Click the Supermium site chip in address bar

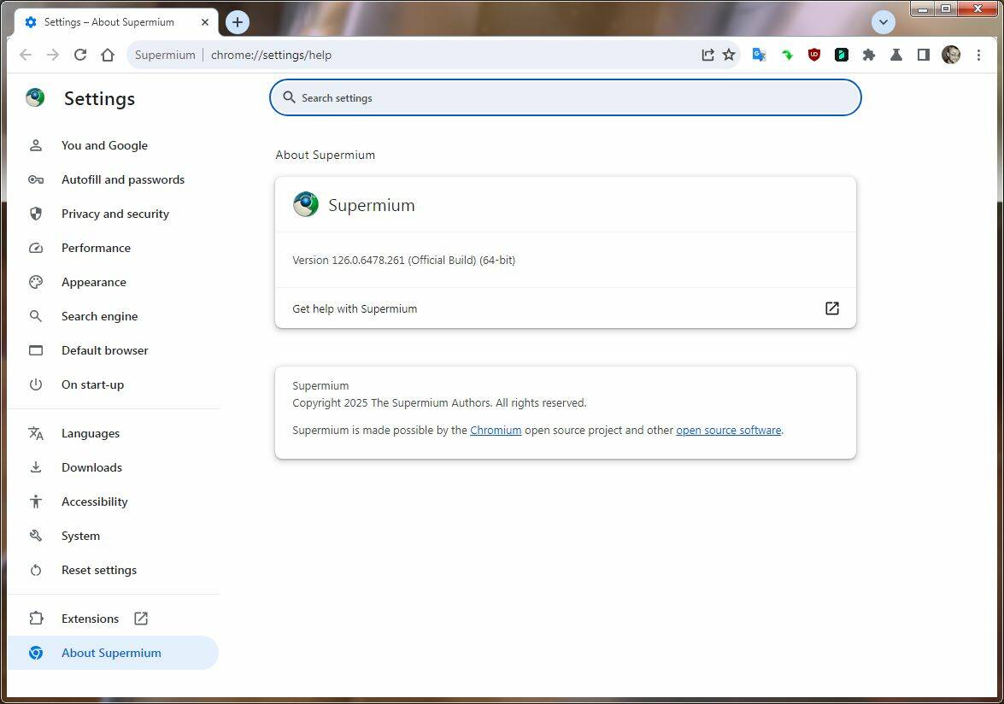165,55
